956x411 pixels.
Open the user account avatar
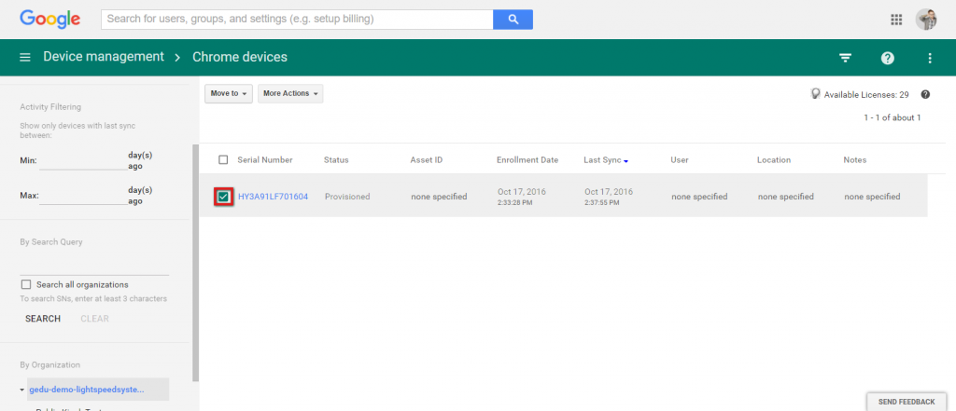coord(925,20)
